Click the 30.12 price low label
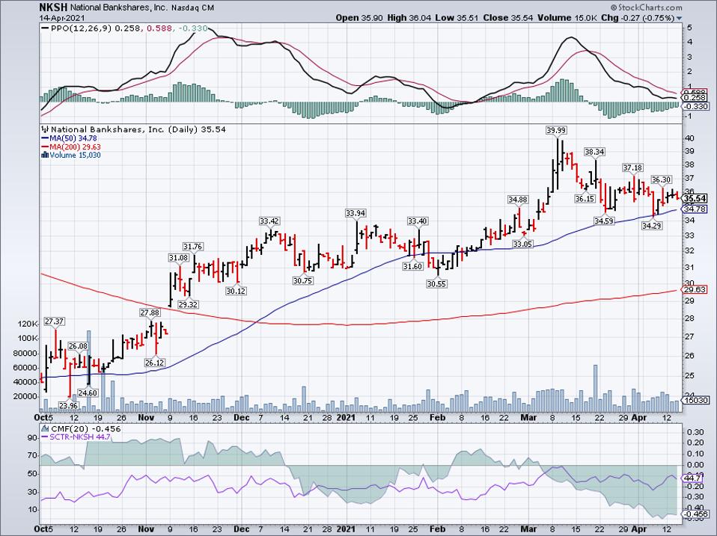Viewport: 717px width, 536px height. (x=236, y=291)
